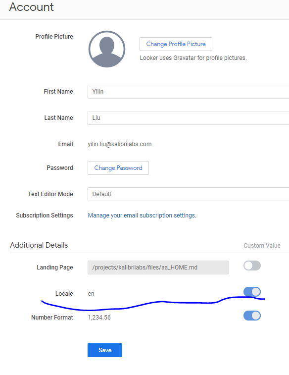Click the Profile Picture label
Viewport: 289px width, 375px height.
pyautogui.click(x=54, y=37)
